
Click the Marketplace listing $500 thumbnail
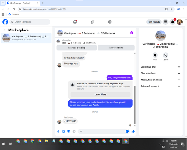click(x=58, y=41)
